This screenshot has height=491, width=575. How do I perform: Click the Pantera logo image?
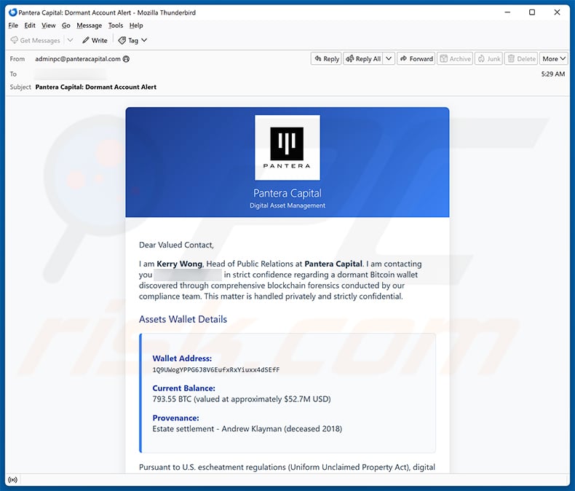pos(287,148)
